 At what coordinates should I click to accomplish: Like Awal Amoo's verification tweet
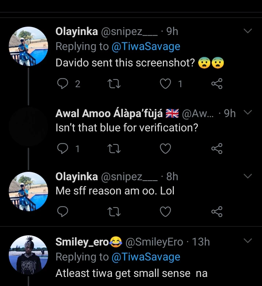pyautogui.click(x=165, y=148)
